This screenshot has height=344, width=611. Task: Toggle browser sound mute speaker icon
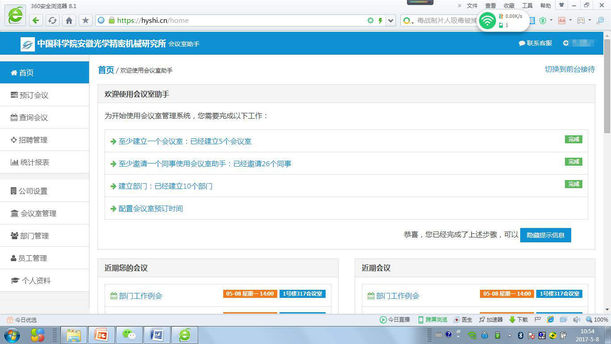point(576,319)
